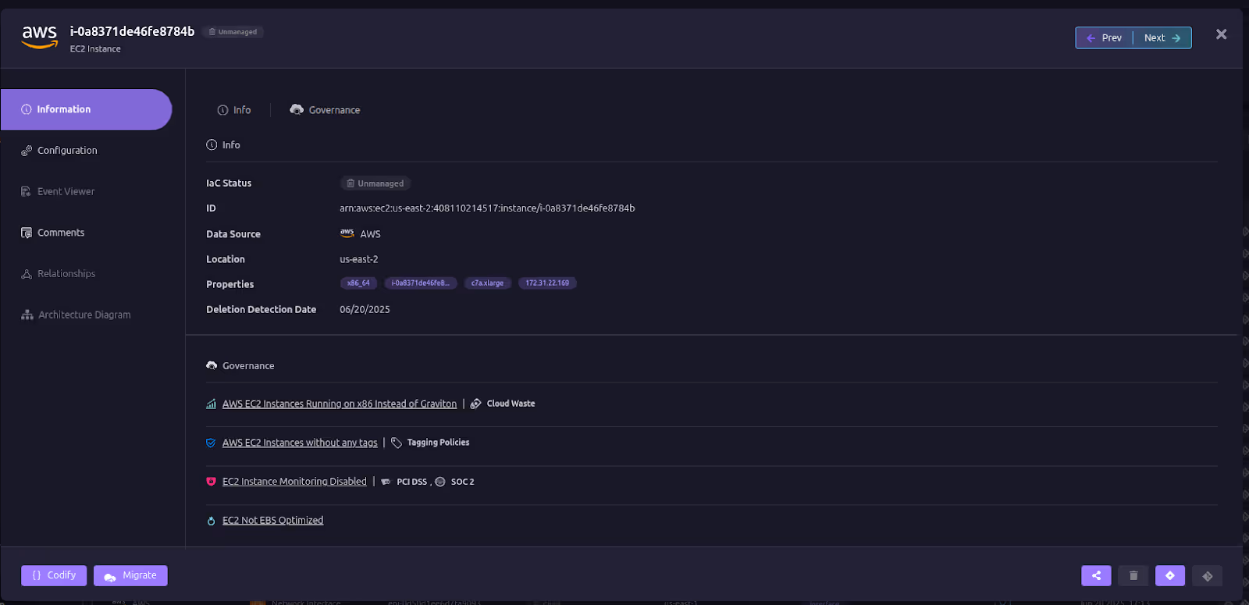Click the i-0a8371de46fe8... property chip
This screenshot has width=1249, height=605.
coord(420,283)
